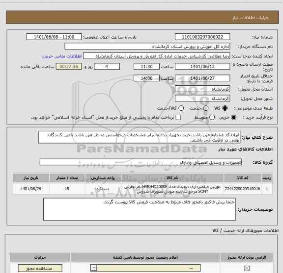Screen dimensions: 283x273
Task: Click the نام کالا column header
Action: pyautogui.click(x=172, y=178)
